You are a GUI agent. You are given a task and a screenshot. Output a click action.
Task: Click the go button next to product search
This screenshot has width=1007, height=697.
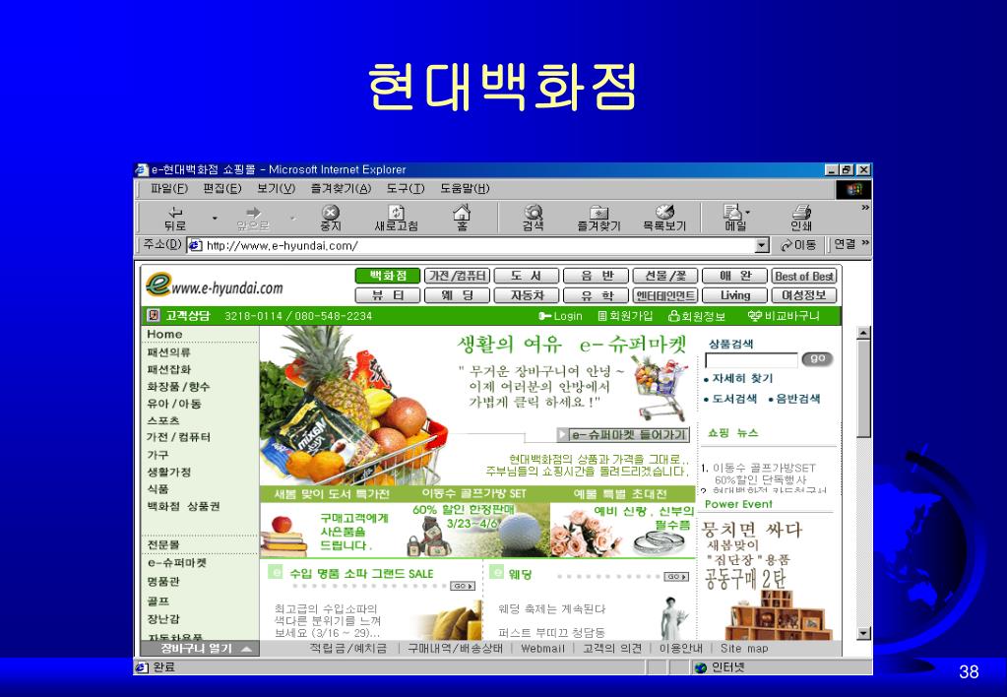click(x=817, y=359)
